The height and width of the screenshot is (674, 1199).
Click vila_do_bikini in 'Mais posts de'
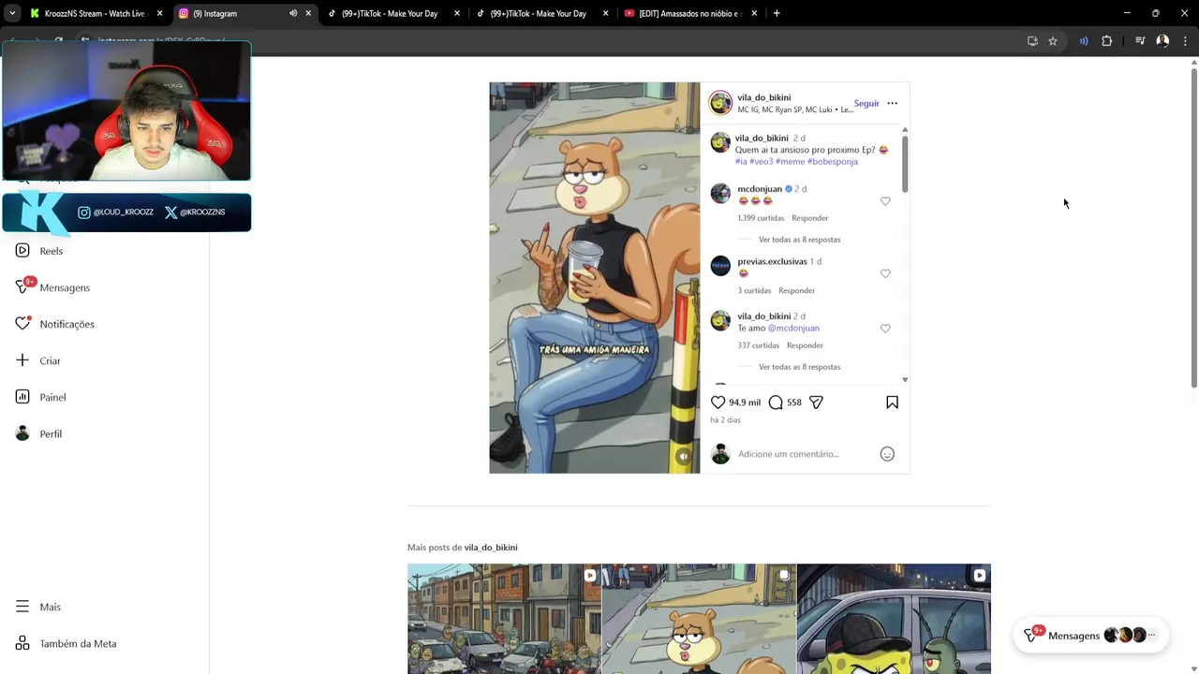pos(491,548)
